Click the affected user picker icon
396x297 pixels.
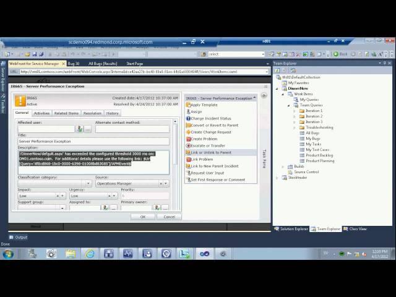pyautogui.click(x=79, y=129)
